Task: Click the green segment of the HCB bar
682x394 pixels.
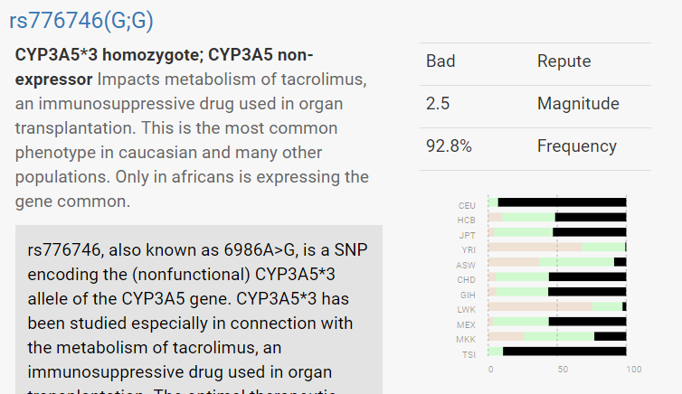Action: 528,218
